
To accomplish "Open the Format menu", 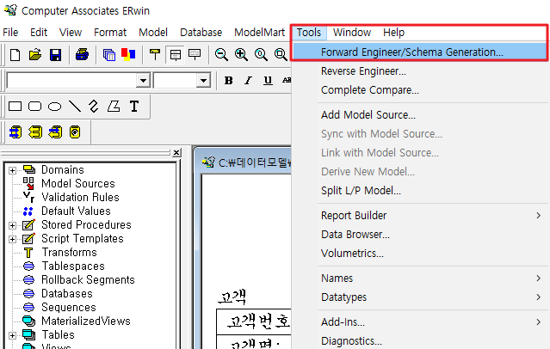I will click(110, 33).
